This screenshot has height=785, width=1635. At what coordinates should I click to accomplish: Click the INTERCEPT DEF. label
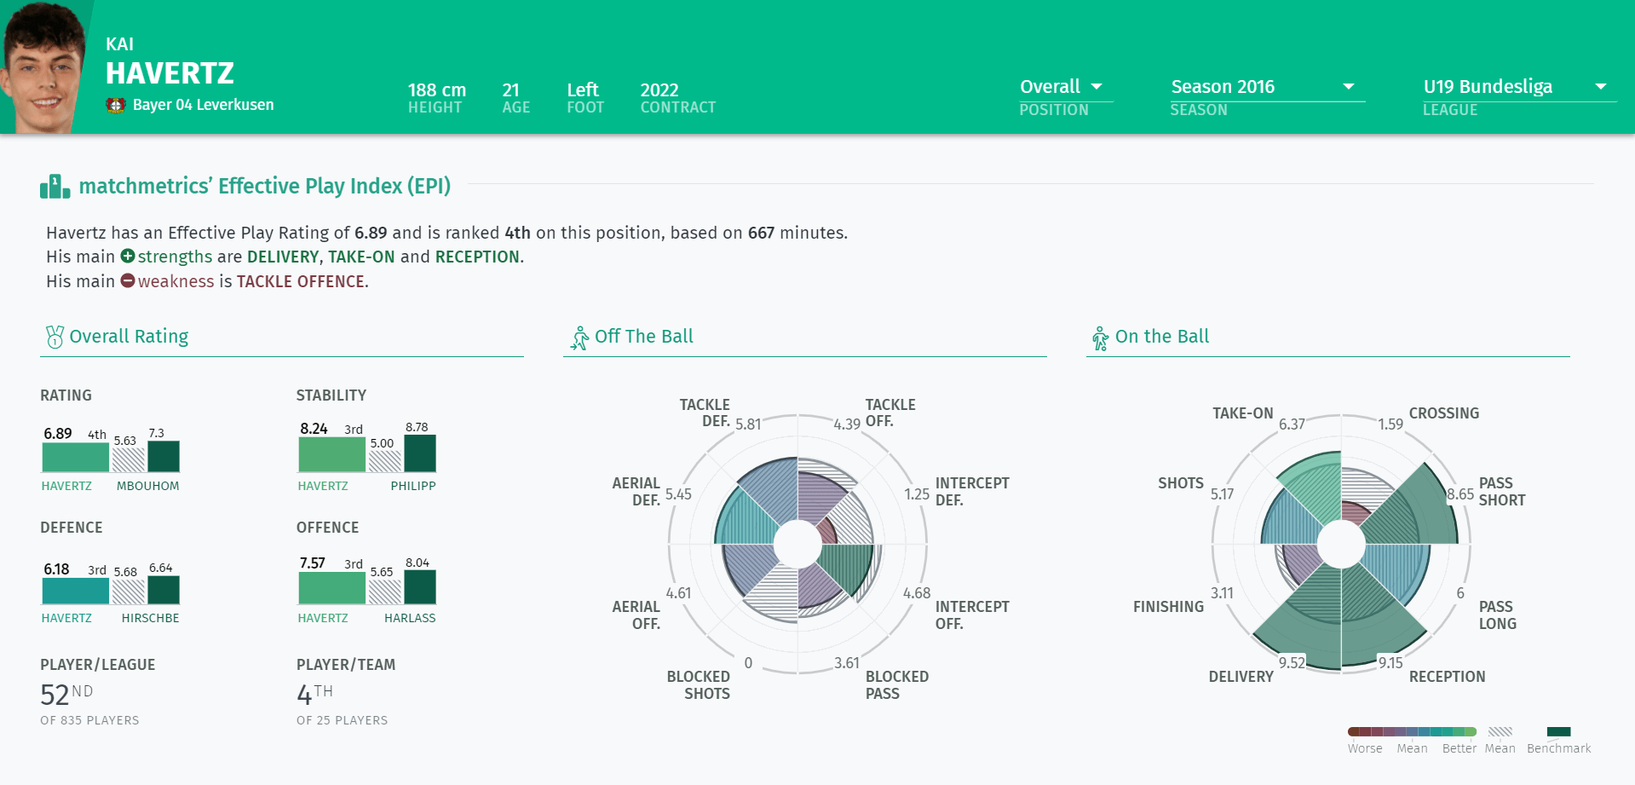pyautogui.click(x=972, y=492)
